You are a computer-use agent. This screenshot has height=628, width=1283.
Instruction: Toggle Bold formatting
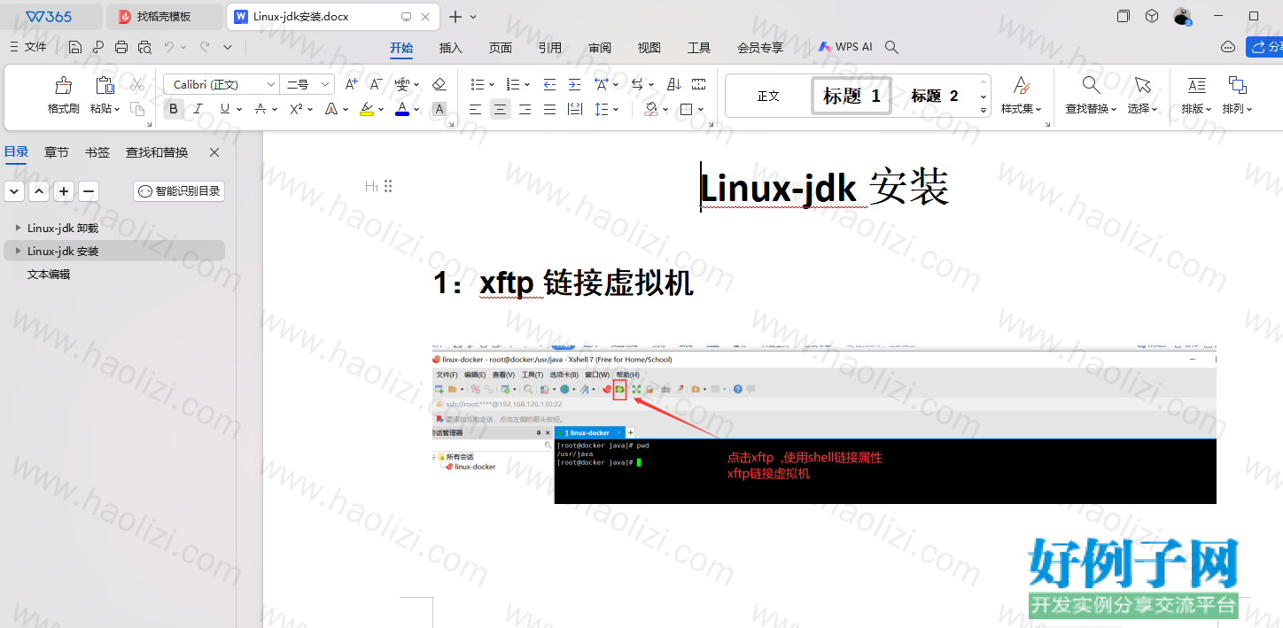174,109
